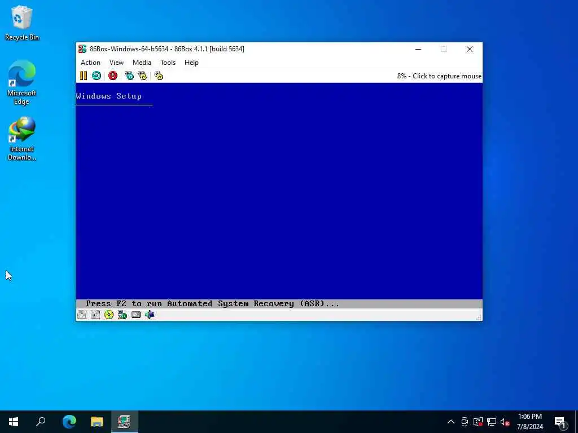The height and width of the screenshot is (433, 578).
Task: Click the hard disk icon in status bar
Action: (x=136, y=315)
